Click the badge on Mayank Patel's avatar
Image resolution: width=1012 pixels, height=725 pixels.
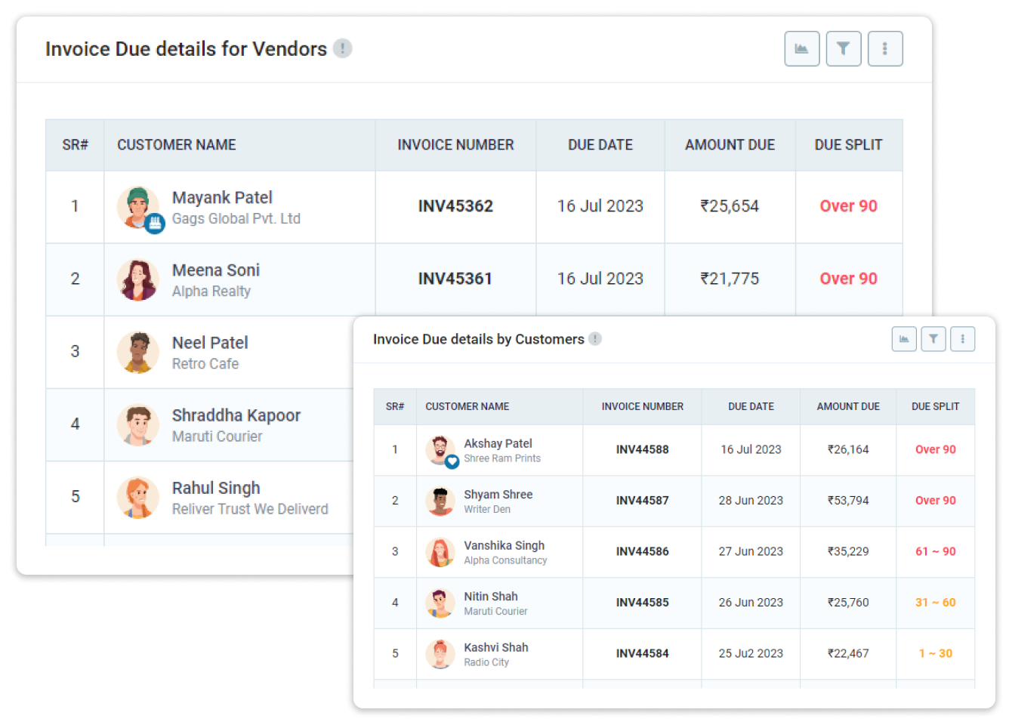pos(156,224)
